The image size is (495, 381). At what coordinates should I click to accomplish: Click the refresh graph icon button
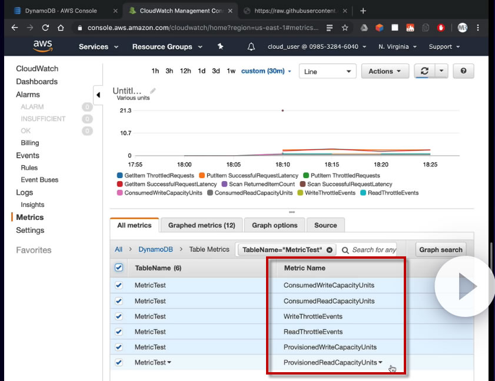(424, 71)
